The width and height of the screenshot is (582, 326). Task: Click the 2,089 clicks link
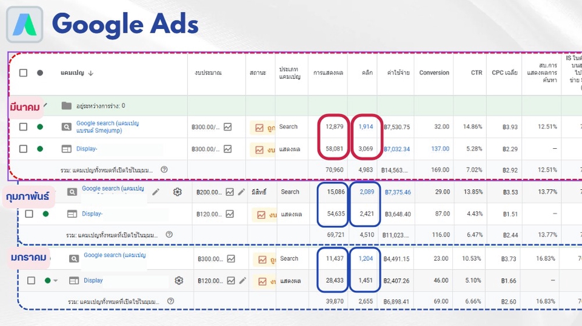pyautogui.click(x=367, y=192)
